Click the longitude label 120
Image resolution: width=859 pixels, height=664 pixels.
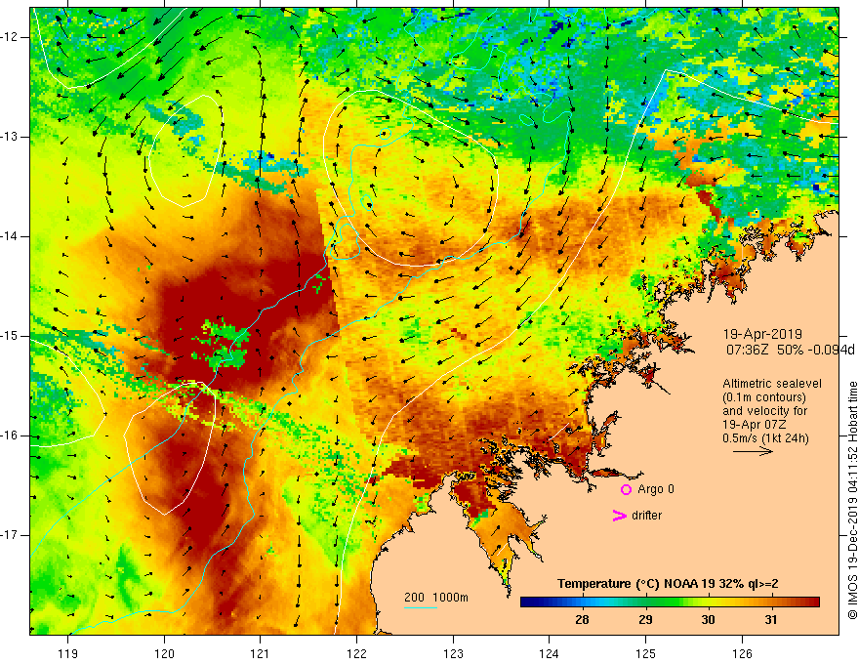(164, 653)
